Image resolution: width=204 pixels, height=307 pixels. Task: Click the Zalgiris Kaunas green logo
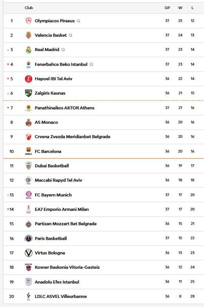click(x=29, y=93)
